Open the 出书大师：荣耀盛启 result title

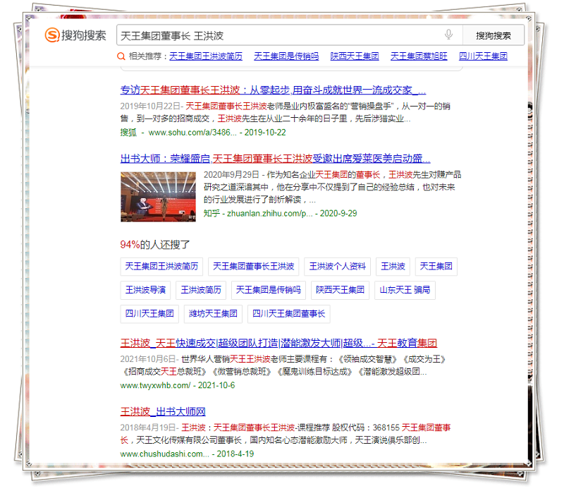tap(275, 159)
